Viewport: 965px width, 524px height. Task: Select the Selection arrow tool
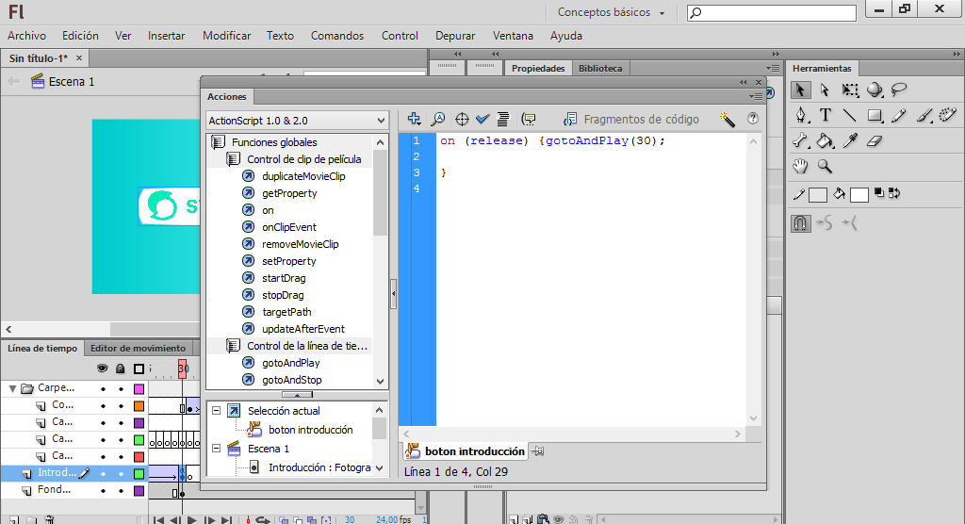coord(800,90)
